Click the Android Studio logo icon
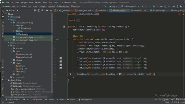The image size is (185, 104). pos(3,2)
